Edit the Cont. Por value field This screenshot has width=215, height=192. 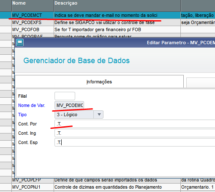[x=135, y=124]
